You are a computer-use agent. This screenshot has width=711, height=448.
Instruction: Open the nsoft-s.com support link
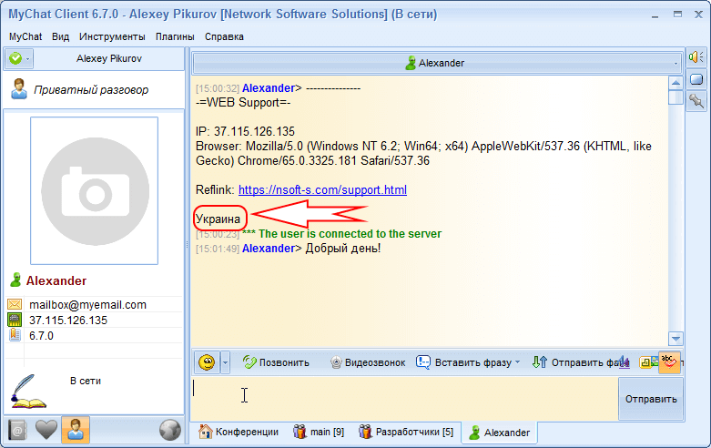[322, 190]
